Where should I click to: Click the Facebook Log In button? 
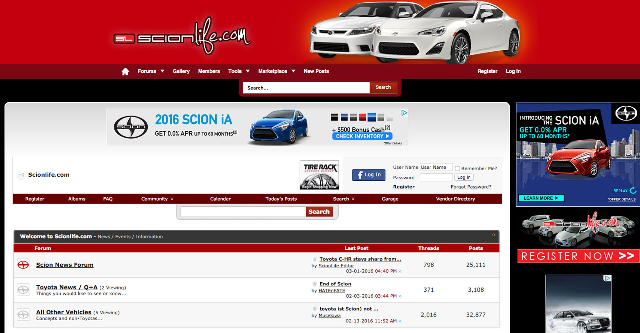pos(369,175)
